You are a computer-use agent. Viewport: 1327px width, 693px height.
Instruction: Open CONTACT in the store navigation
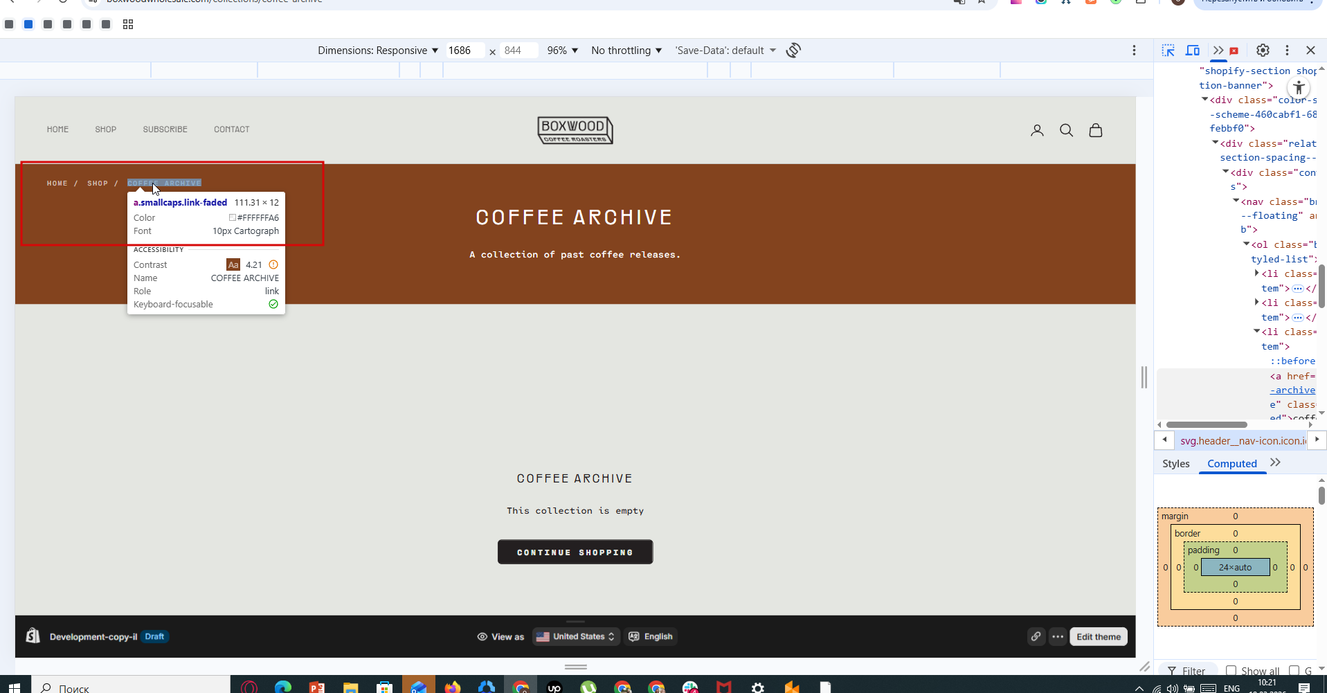pyautogui.click(x=232, y=129)
